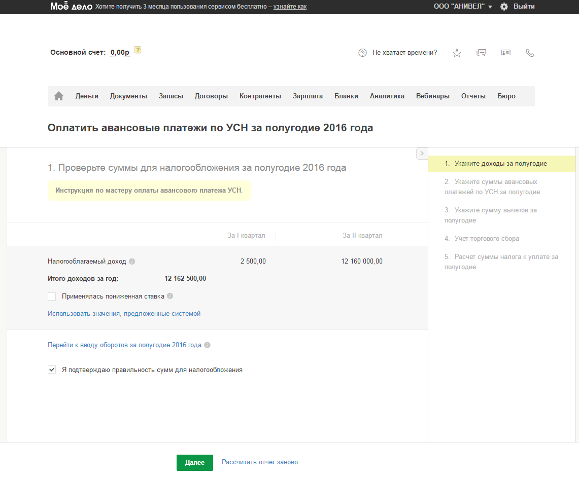Open the contact card icon
Viewport: 579px width, 481px height.
click(505, 53)
